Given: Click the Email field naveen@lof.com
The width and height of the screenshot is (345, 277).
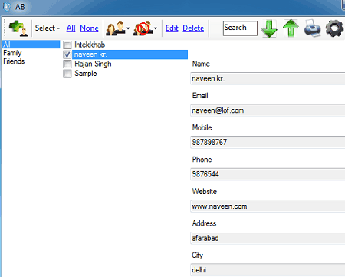Looking at the screenshot, I should pyautogui.click(x=268, y=110).
